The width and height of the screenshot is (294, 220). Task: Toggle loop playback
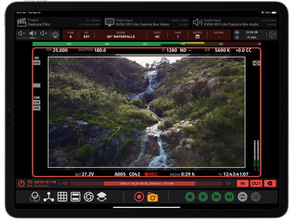[x=242, y=197]
